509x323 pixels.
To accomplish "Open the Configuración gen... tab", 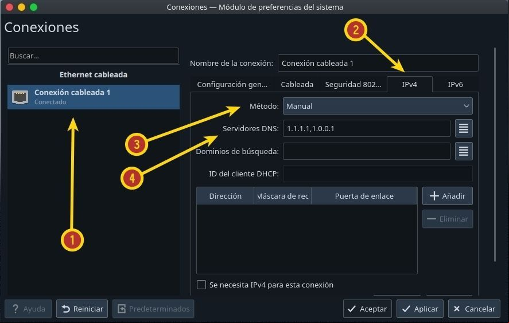I will 232,84.
